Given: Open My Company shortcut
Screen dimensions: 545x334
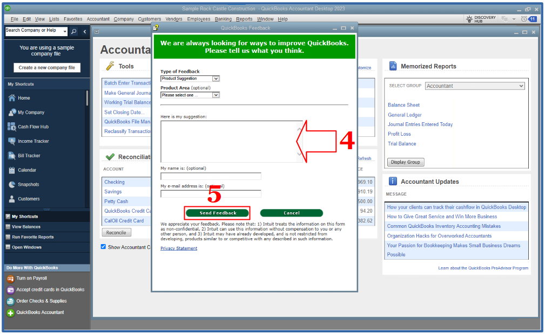Looking at the screenshot, I should pyautogui.click(x=31, y=113).
